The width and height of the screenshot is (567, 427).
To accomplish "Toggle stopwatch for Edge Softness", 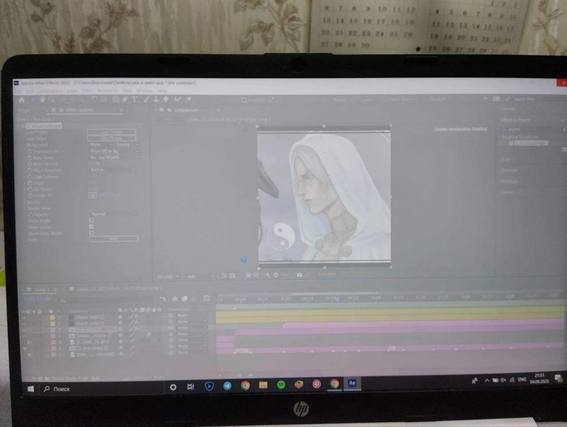I will (x=30, y=177).
